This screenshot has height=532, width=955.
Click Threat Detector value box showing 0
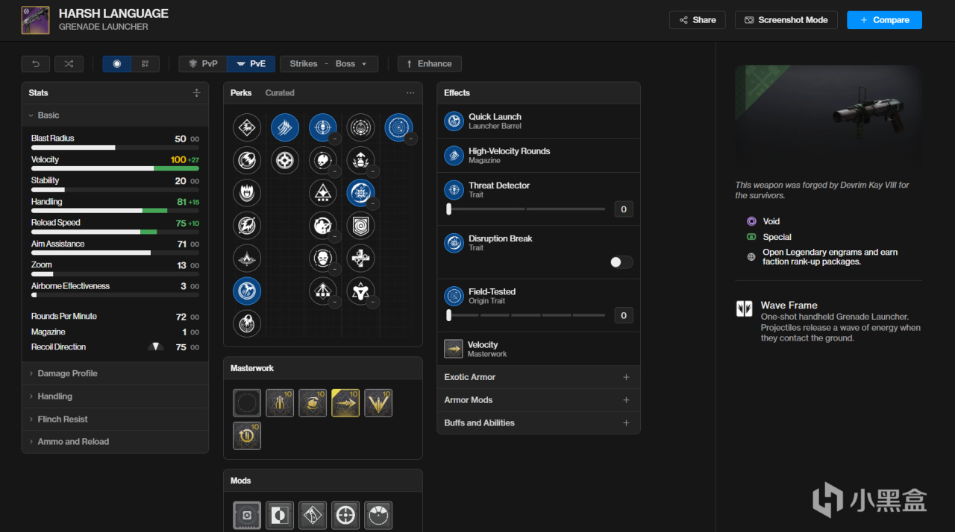click(x=624, y=209)
